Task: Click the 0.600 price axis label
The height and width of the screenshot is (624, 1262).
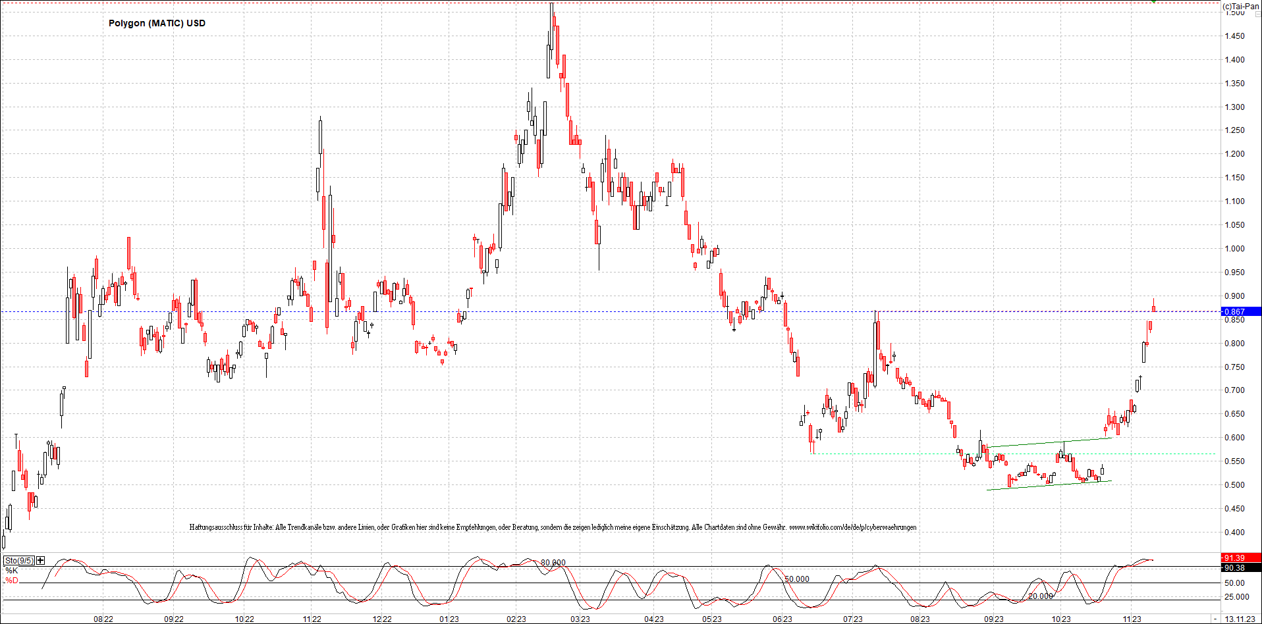Action: point(1235,438)
